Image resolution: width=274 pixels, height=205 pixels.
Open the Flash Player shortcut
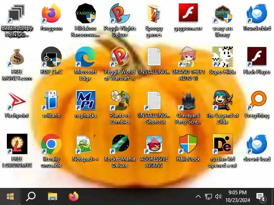click(257, 57)
